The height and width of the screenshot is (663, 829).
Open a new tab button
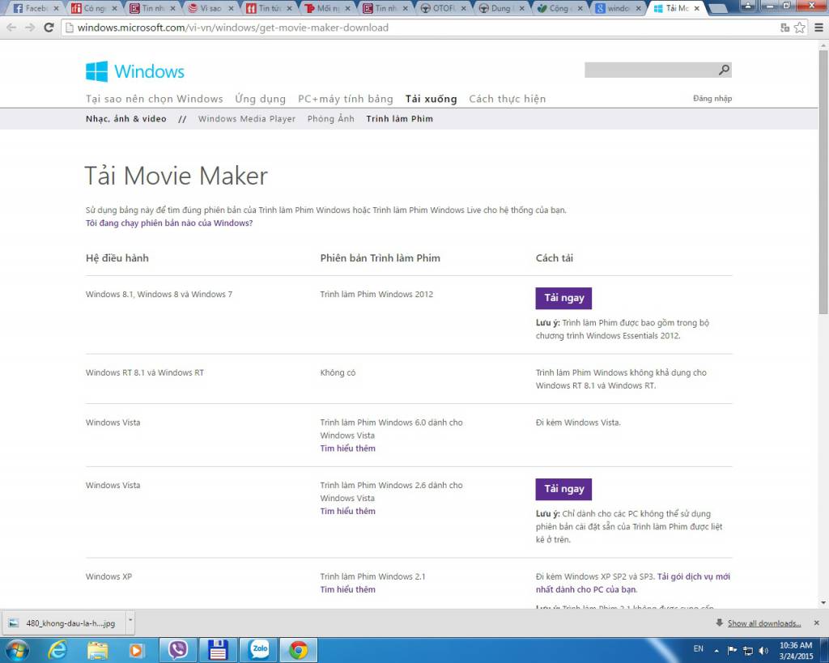tap(717, 8)
